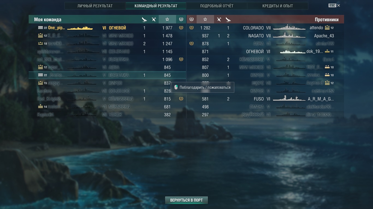Sort my team by experience star icon

pyautogui.click(x=167, y=19)
